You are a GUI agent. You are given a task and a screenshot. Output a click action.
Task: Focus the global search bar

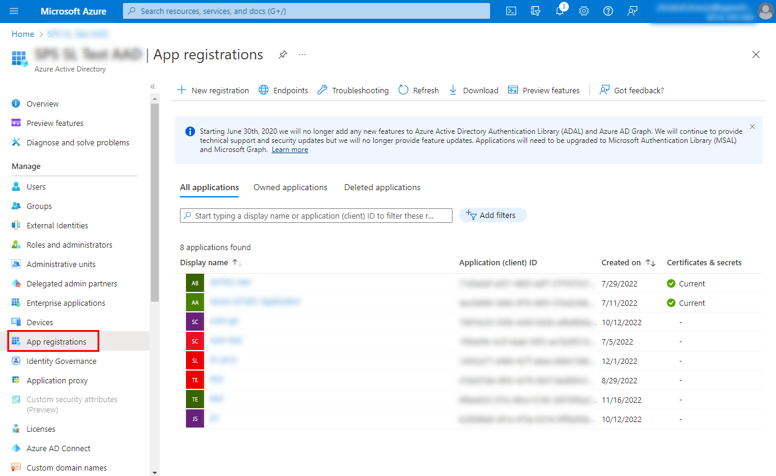point(307,11)
